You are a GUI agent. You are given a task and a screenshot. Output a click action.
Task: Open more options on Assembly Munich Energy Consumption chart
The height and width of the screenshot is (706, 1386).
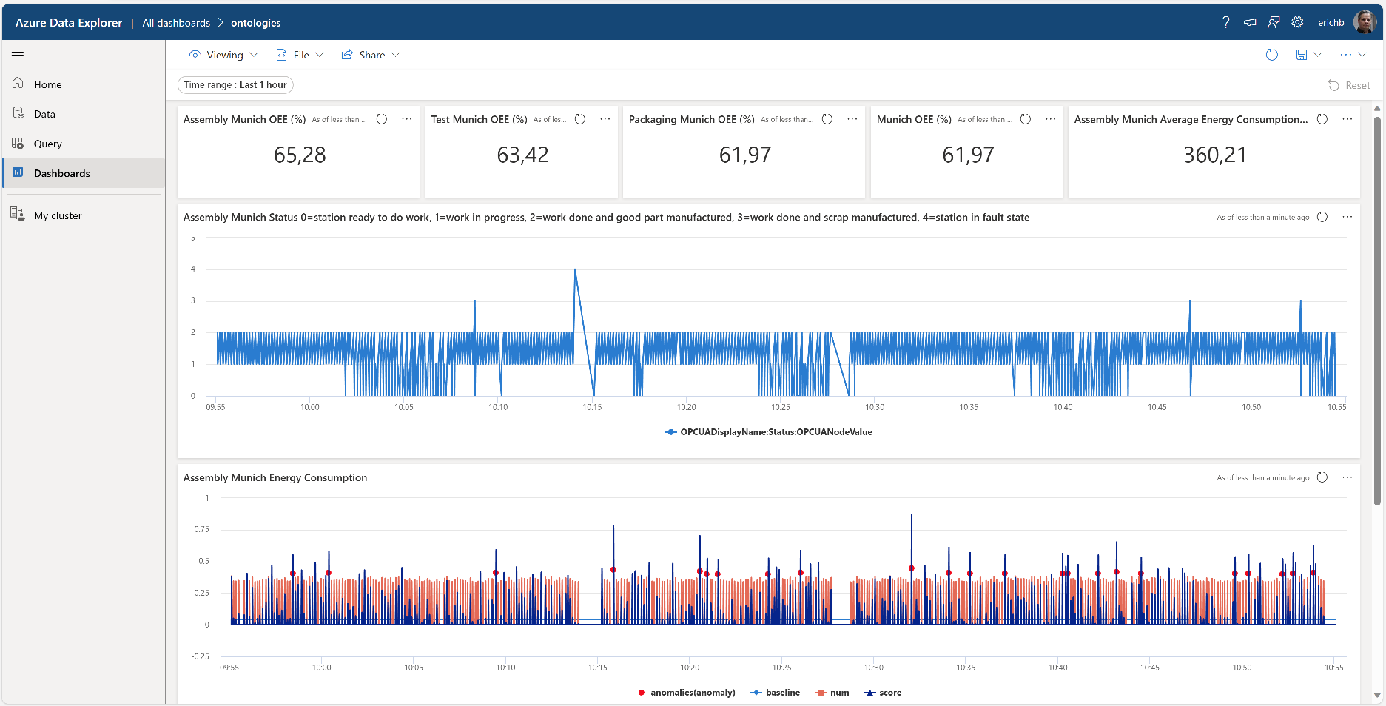pyautogui.click(x=1347, y=477)
